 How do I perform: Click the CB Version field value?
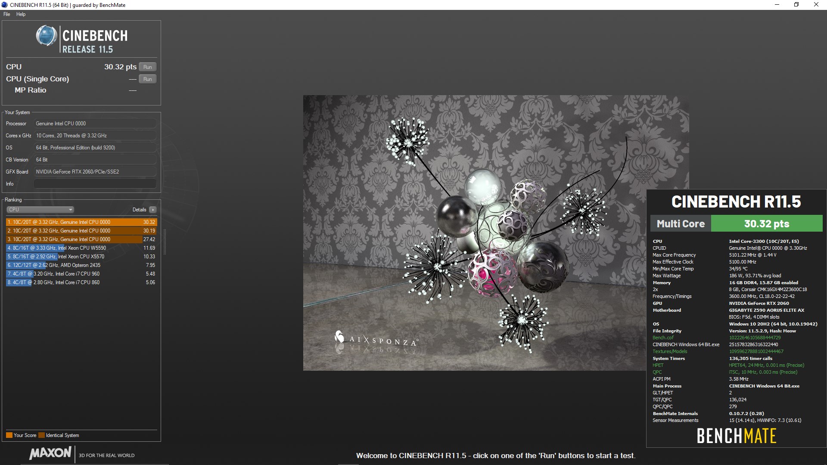coord(95,160)
